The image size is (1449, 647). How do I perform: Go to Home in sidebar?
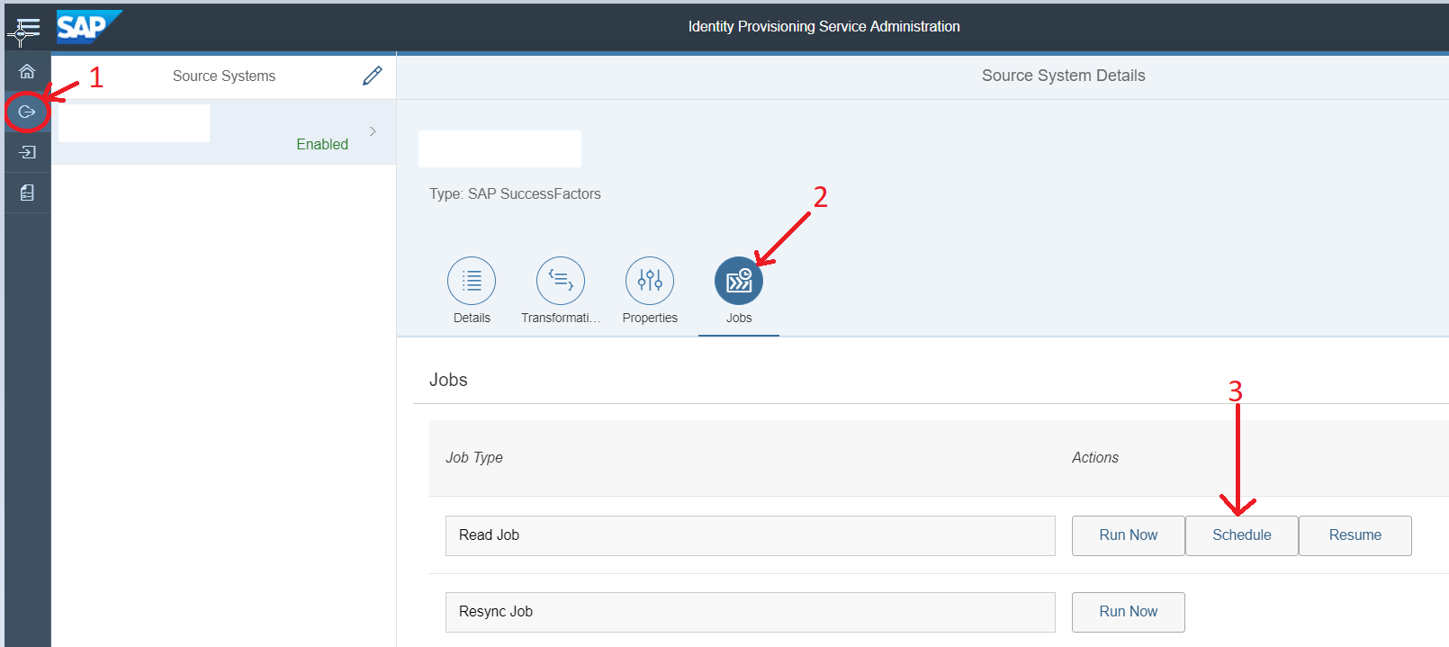coord(27,71)
